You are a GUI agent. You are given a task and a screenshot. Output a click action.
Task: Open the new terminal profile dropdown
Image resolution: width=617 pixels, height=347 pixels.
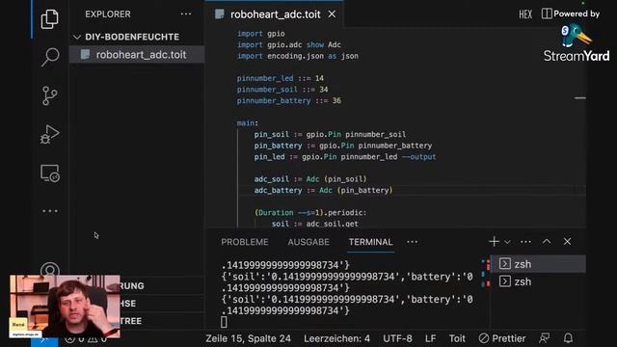(507, 242)
